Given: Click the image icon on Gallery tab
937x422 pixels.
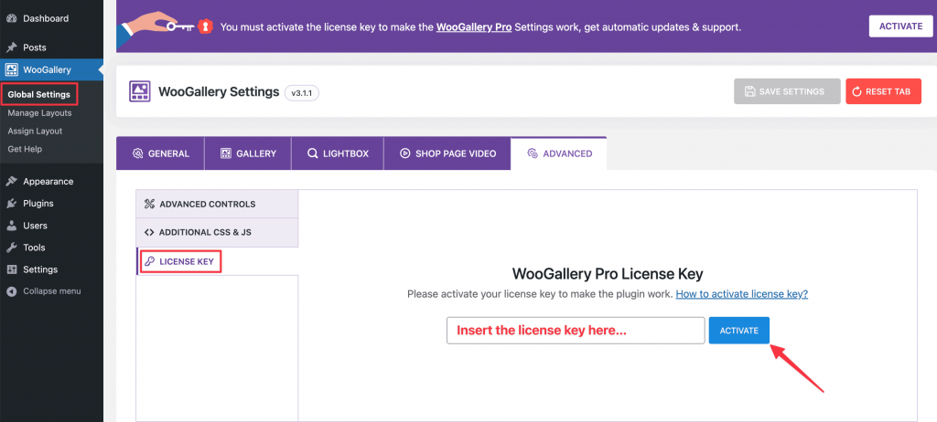Looking at the screenshot, I should [x=226, y=153].
